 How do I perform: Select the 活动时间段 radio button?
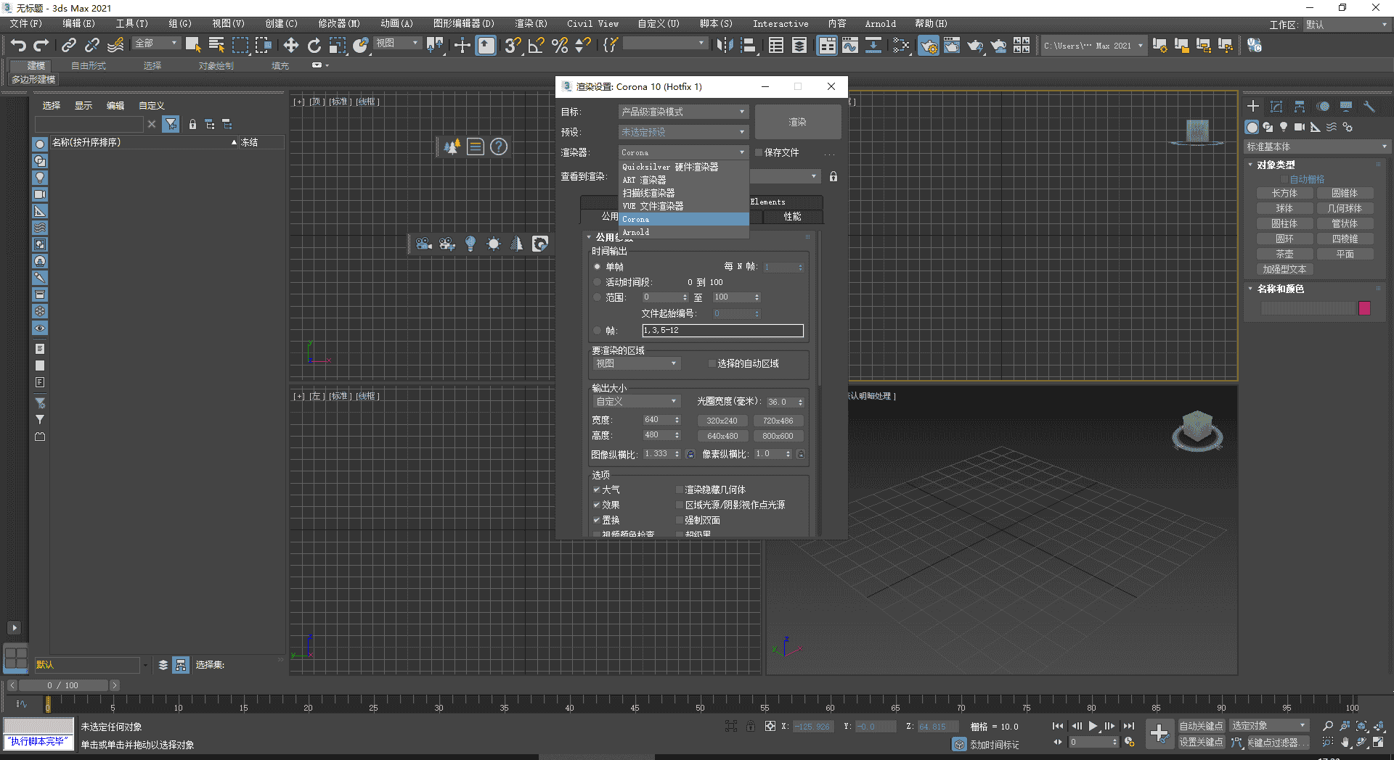(x=598, y=282)
